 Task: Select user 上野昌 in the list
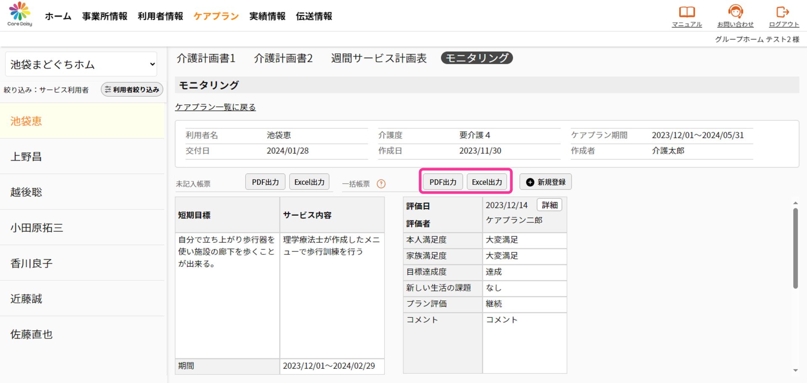26,157
